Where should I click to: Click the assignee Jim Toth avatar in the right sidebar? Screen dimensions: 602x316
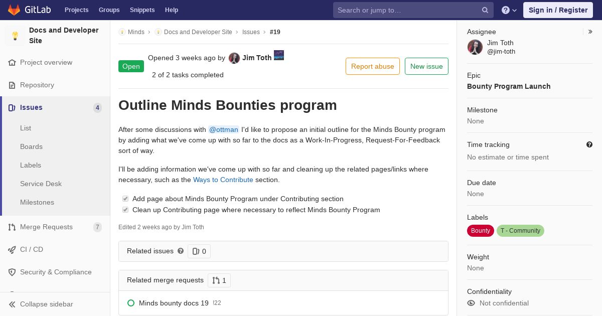(475, 47)
